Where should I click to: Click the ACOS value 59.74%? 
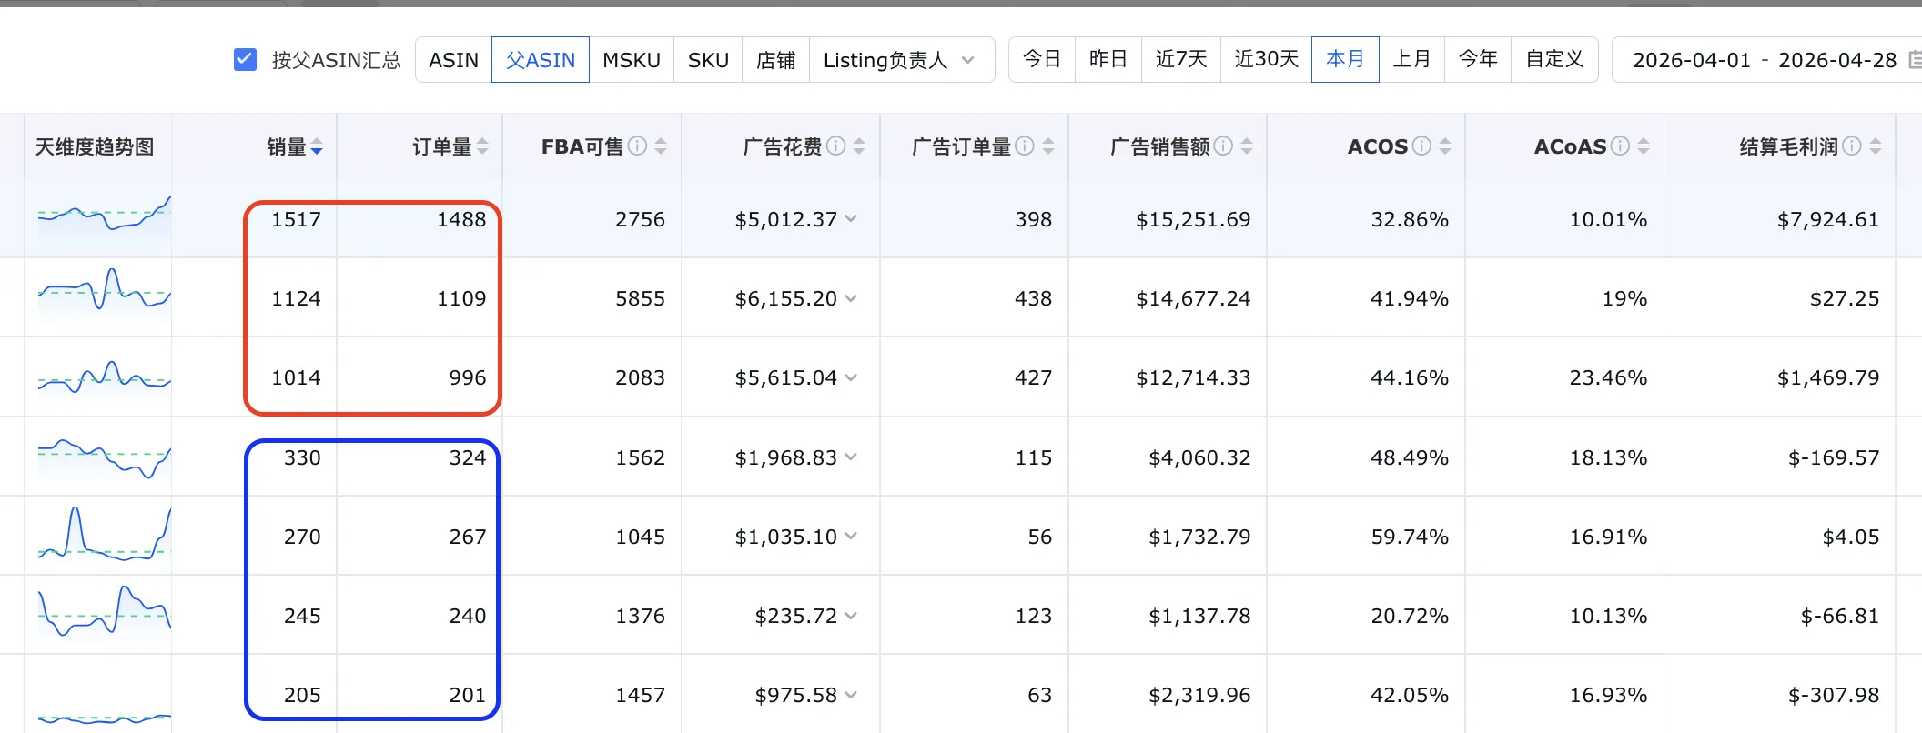(x=1410, y=537)
